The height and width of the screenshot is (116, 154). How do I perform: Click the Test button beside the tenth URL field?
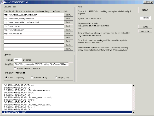69,49
